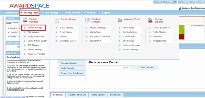Screen dimensions: 205x98
Task: Switch to the All Domains tab
Action: pyautogui.click(x=58, y=95)
